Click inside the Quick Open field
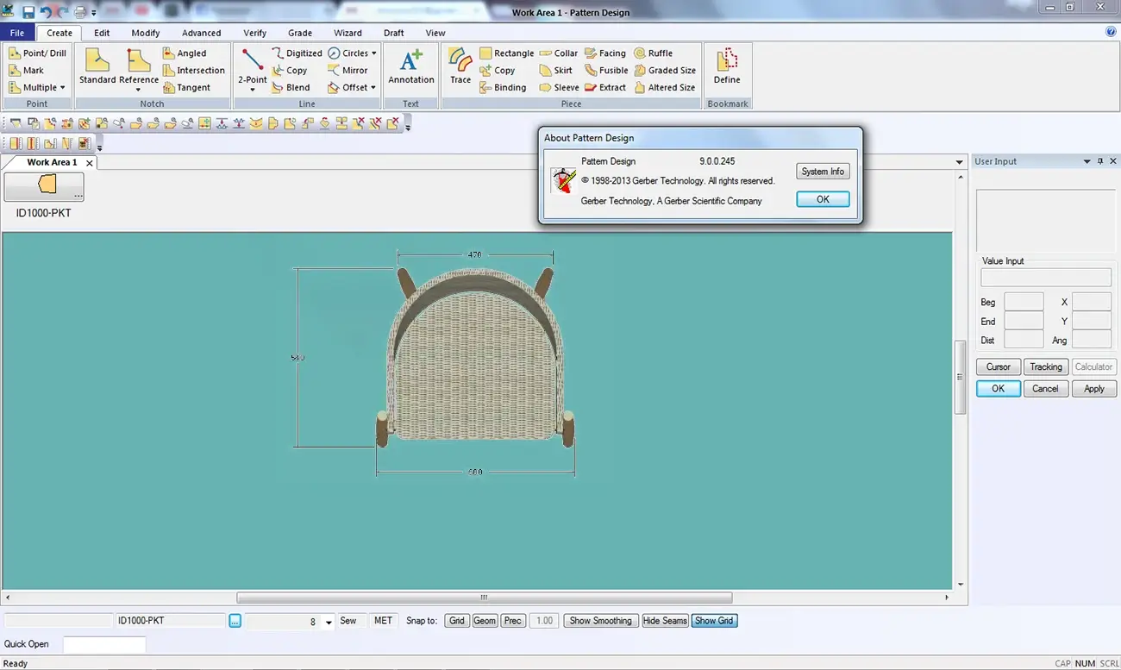Screen dimensions: 1121x670 click(103, 644)
